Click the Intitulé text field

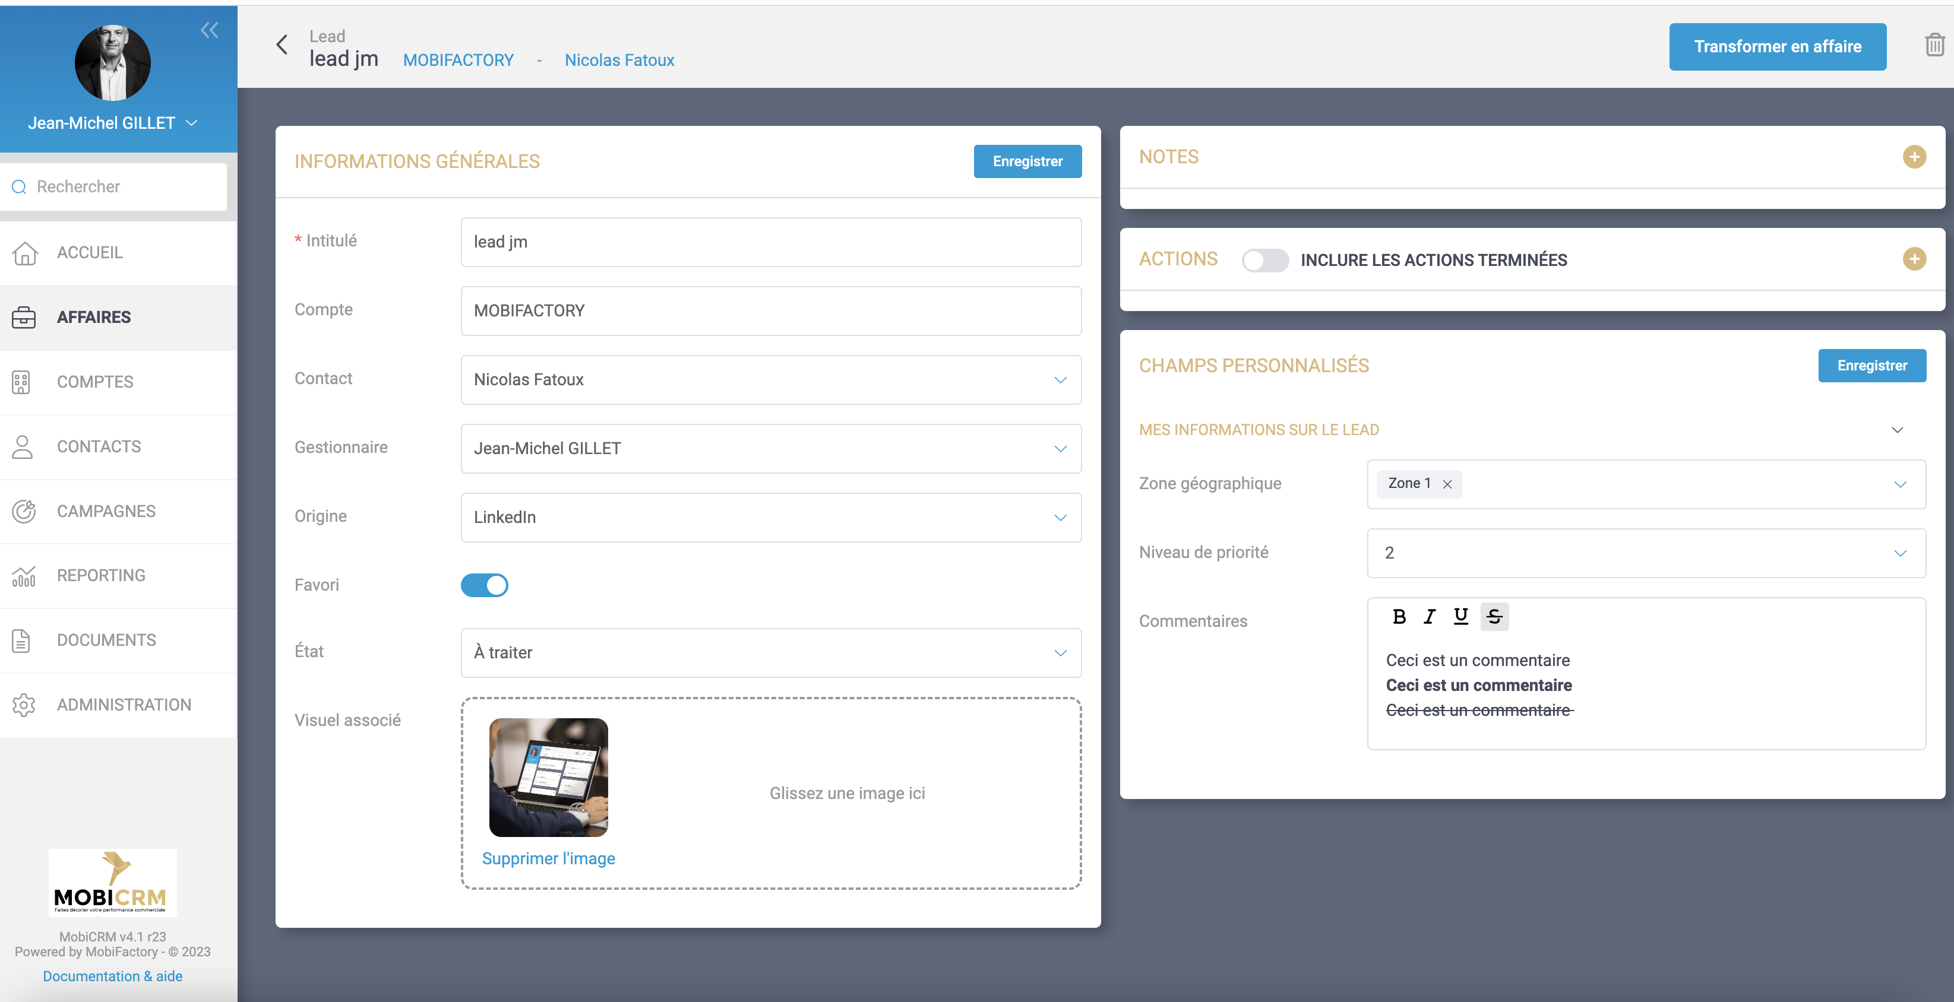(771, 243)
